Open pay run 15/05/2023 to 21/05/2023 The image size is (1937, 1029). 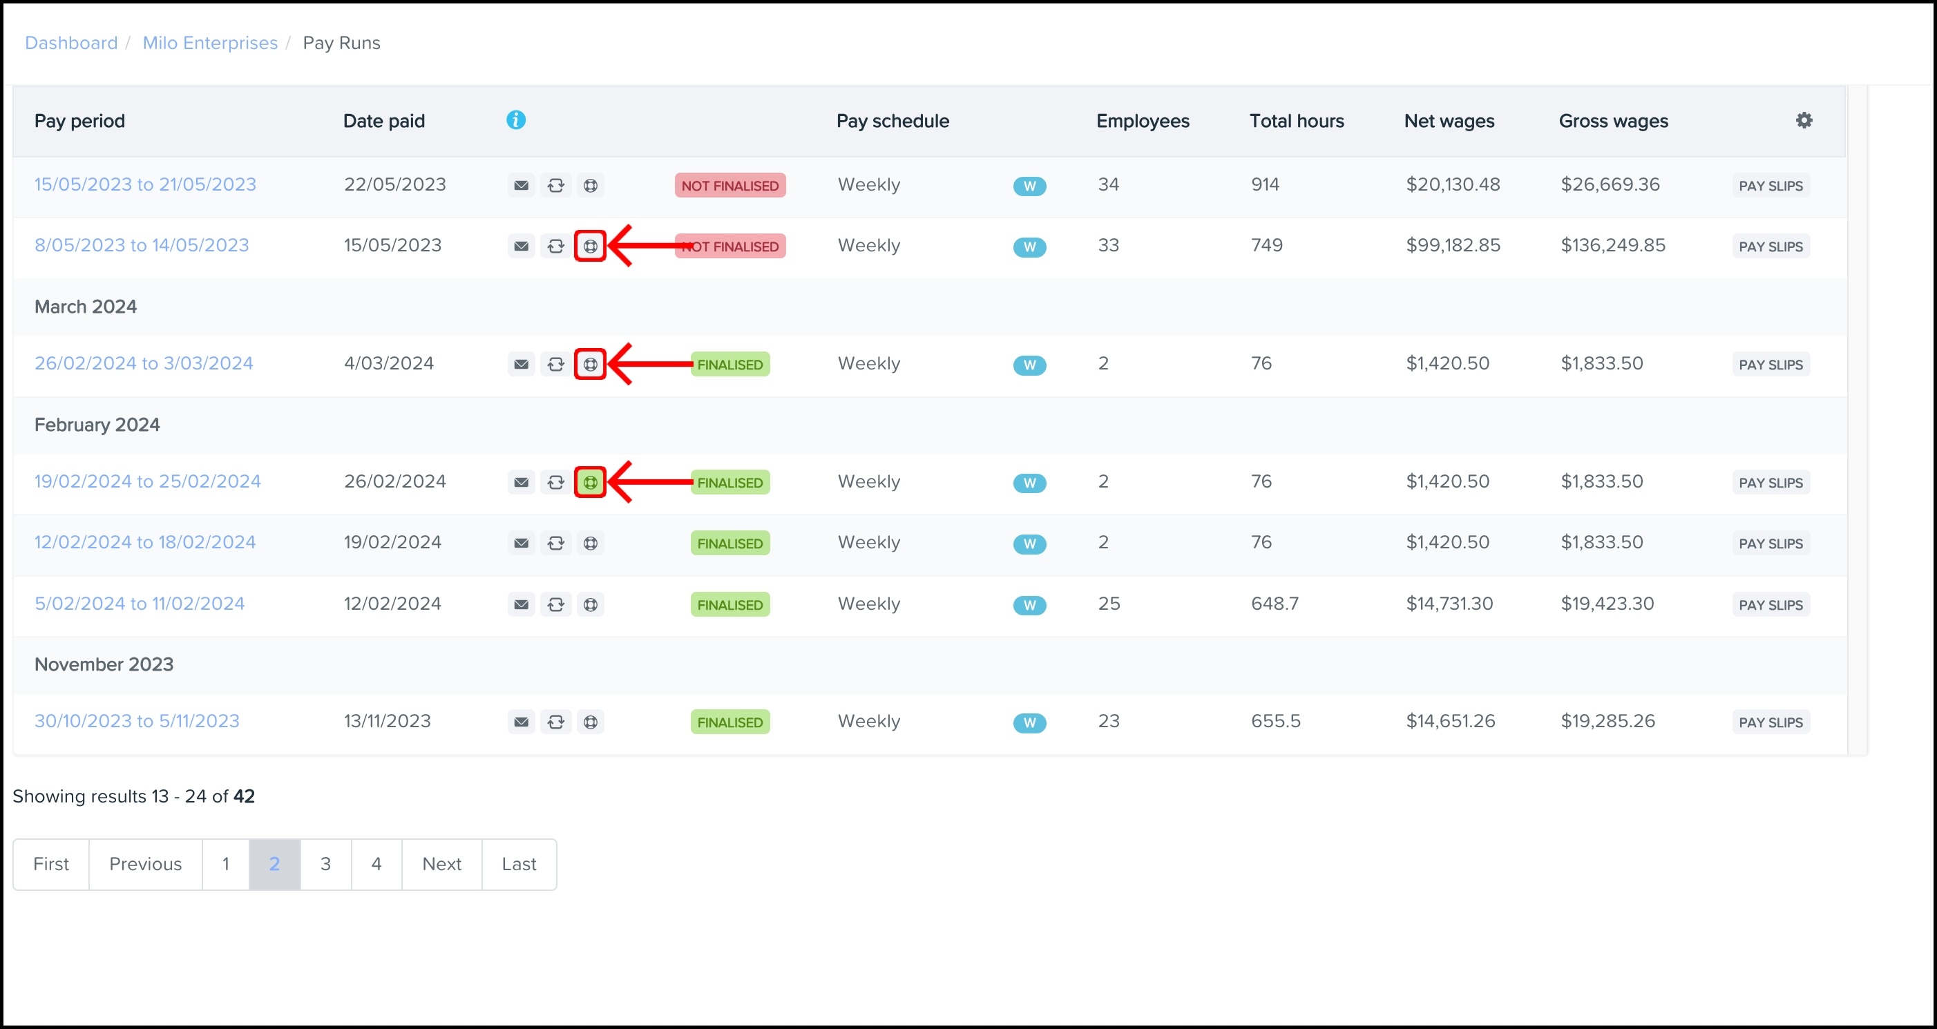[145, 185]
